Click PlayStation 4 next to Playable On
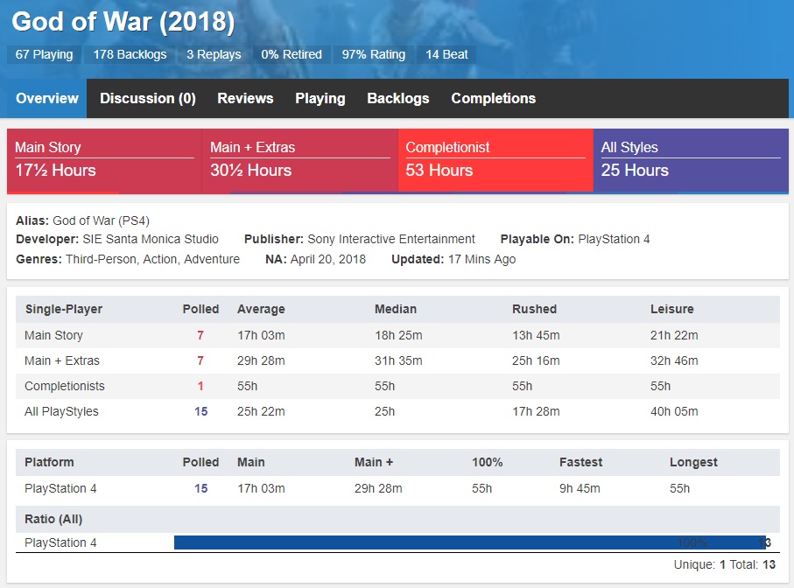This screenshot has width=794, height=588. pos(614,239)
